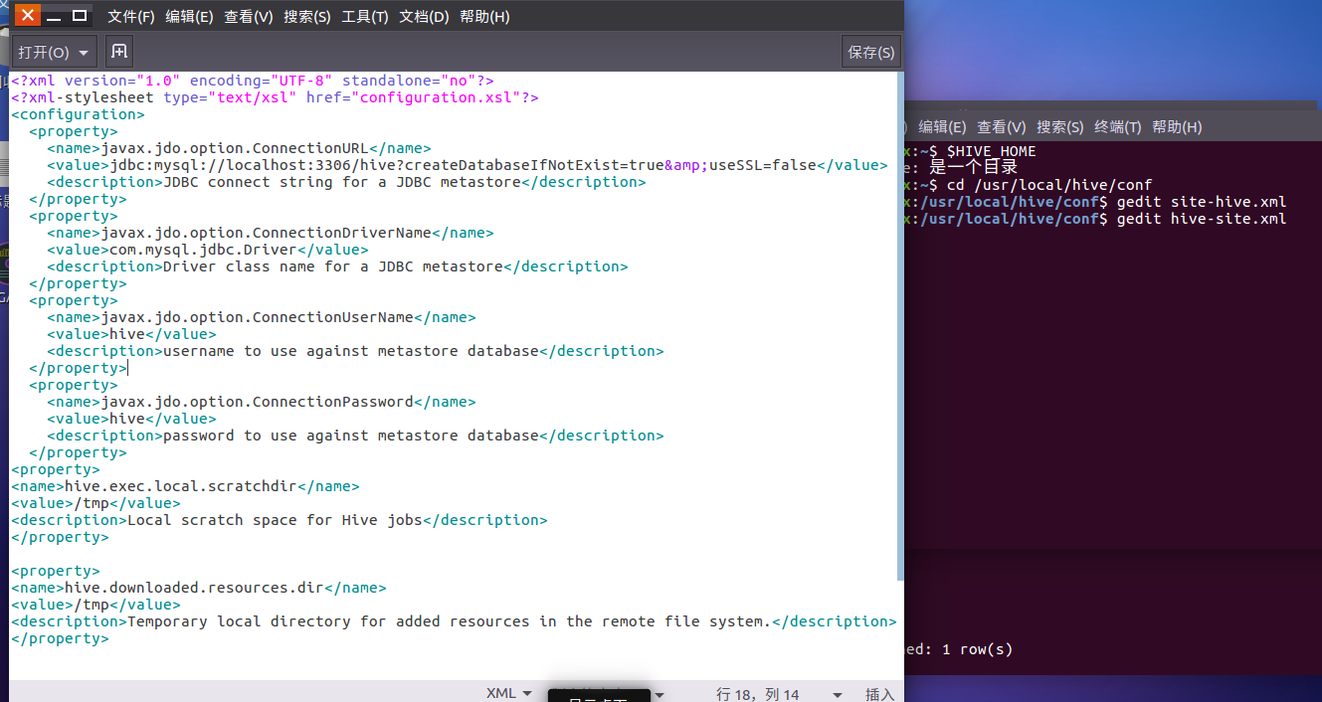Open gedit 工具(T) menu
Screen dimensions: 1322x702
[x=365, y=17]
